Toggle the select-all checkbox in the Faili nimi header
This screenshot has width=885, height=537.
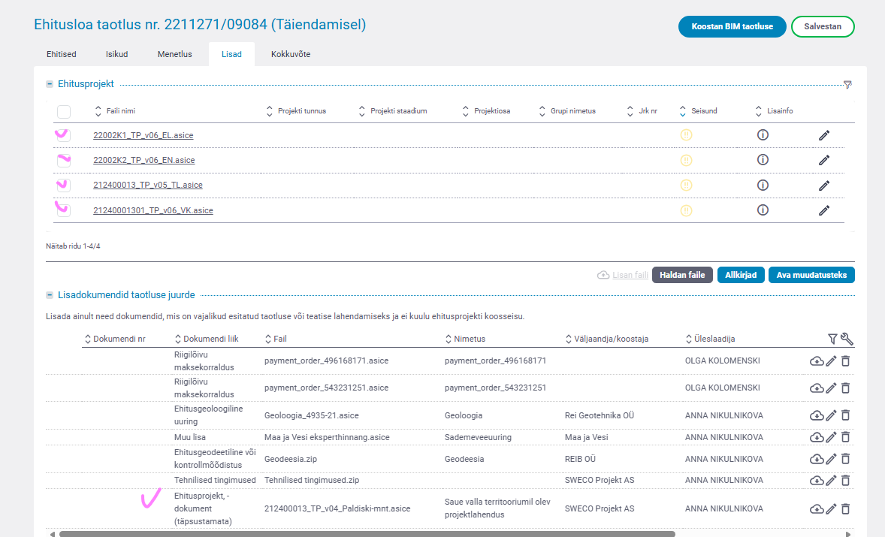point(64,112)
